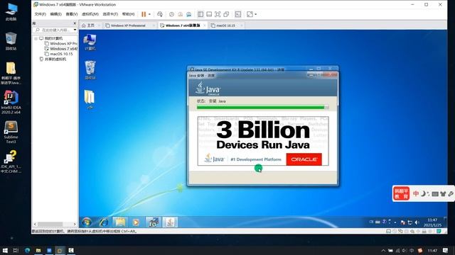
Task: Open Edge browser from host taskbar
Action: [27, 250]
